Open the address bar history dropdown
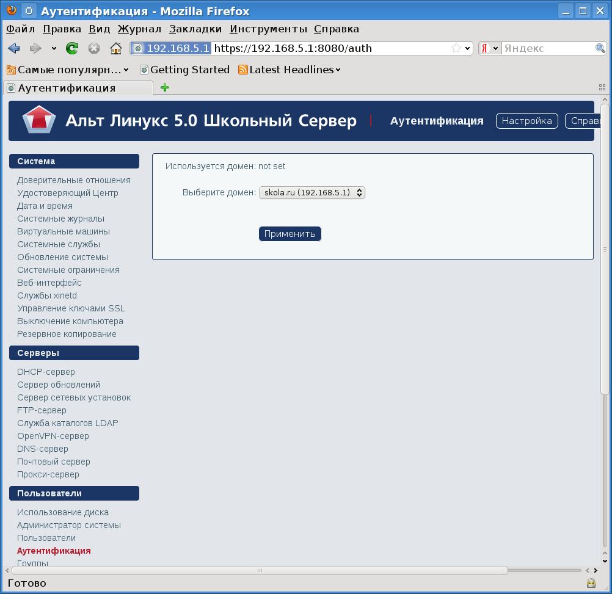Screen dimensions: 612x594 [x=468, y=48]
